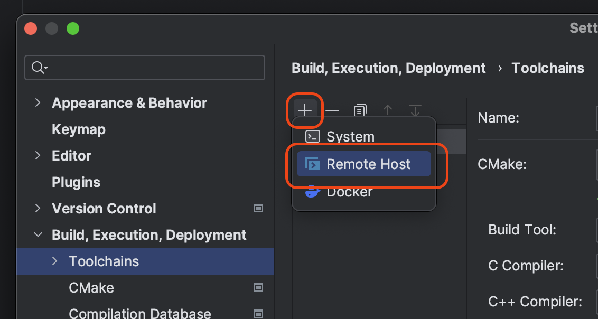Expand the Toolchains tree node chevron
The width and height of the screenshot is (598, 319).
tap(54, 261)
